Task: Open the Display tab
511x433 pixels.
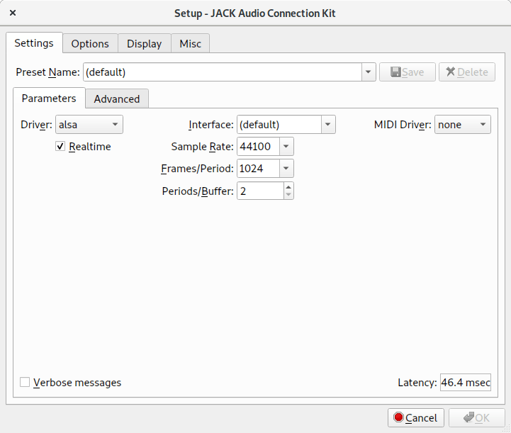Action: pyautogui.click(x=144, y=44)
